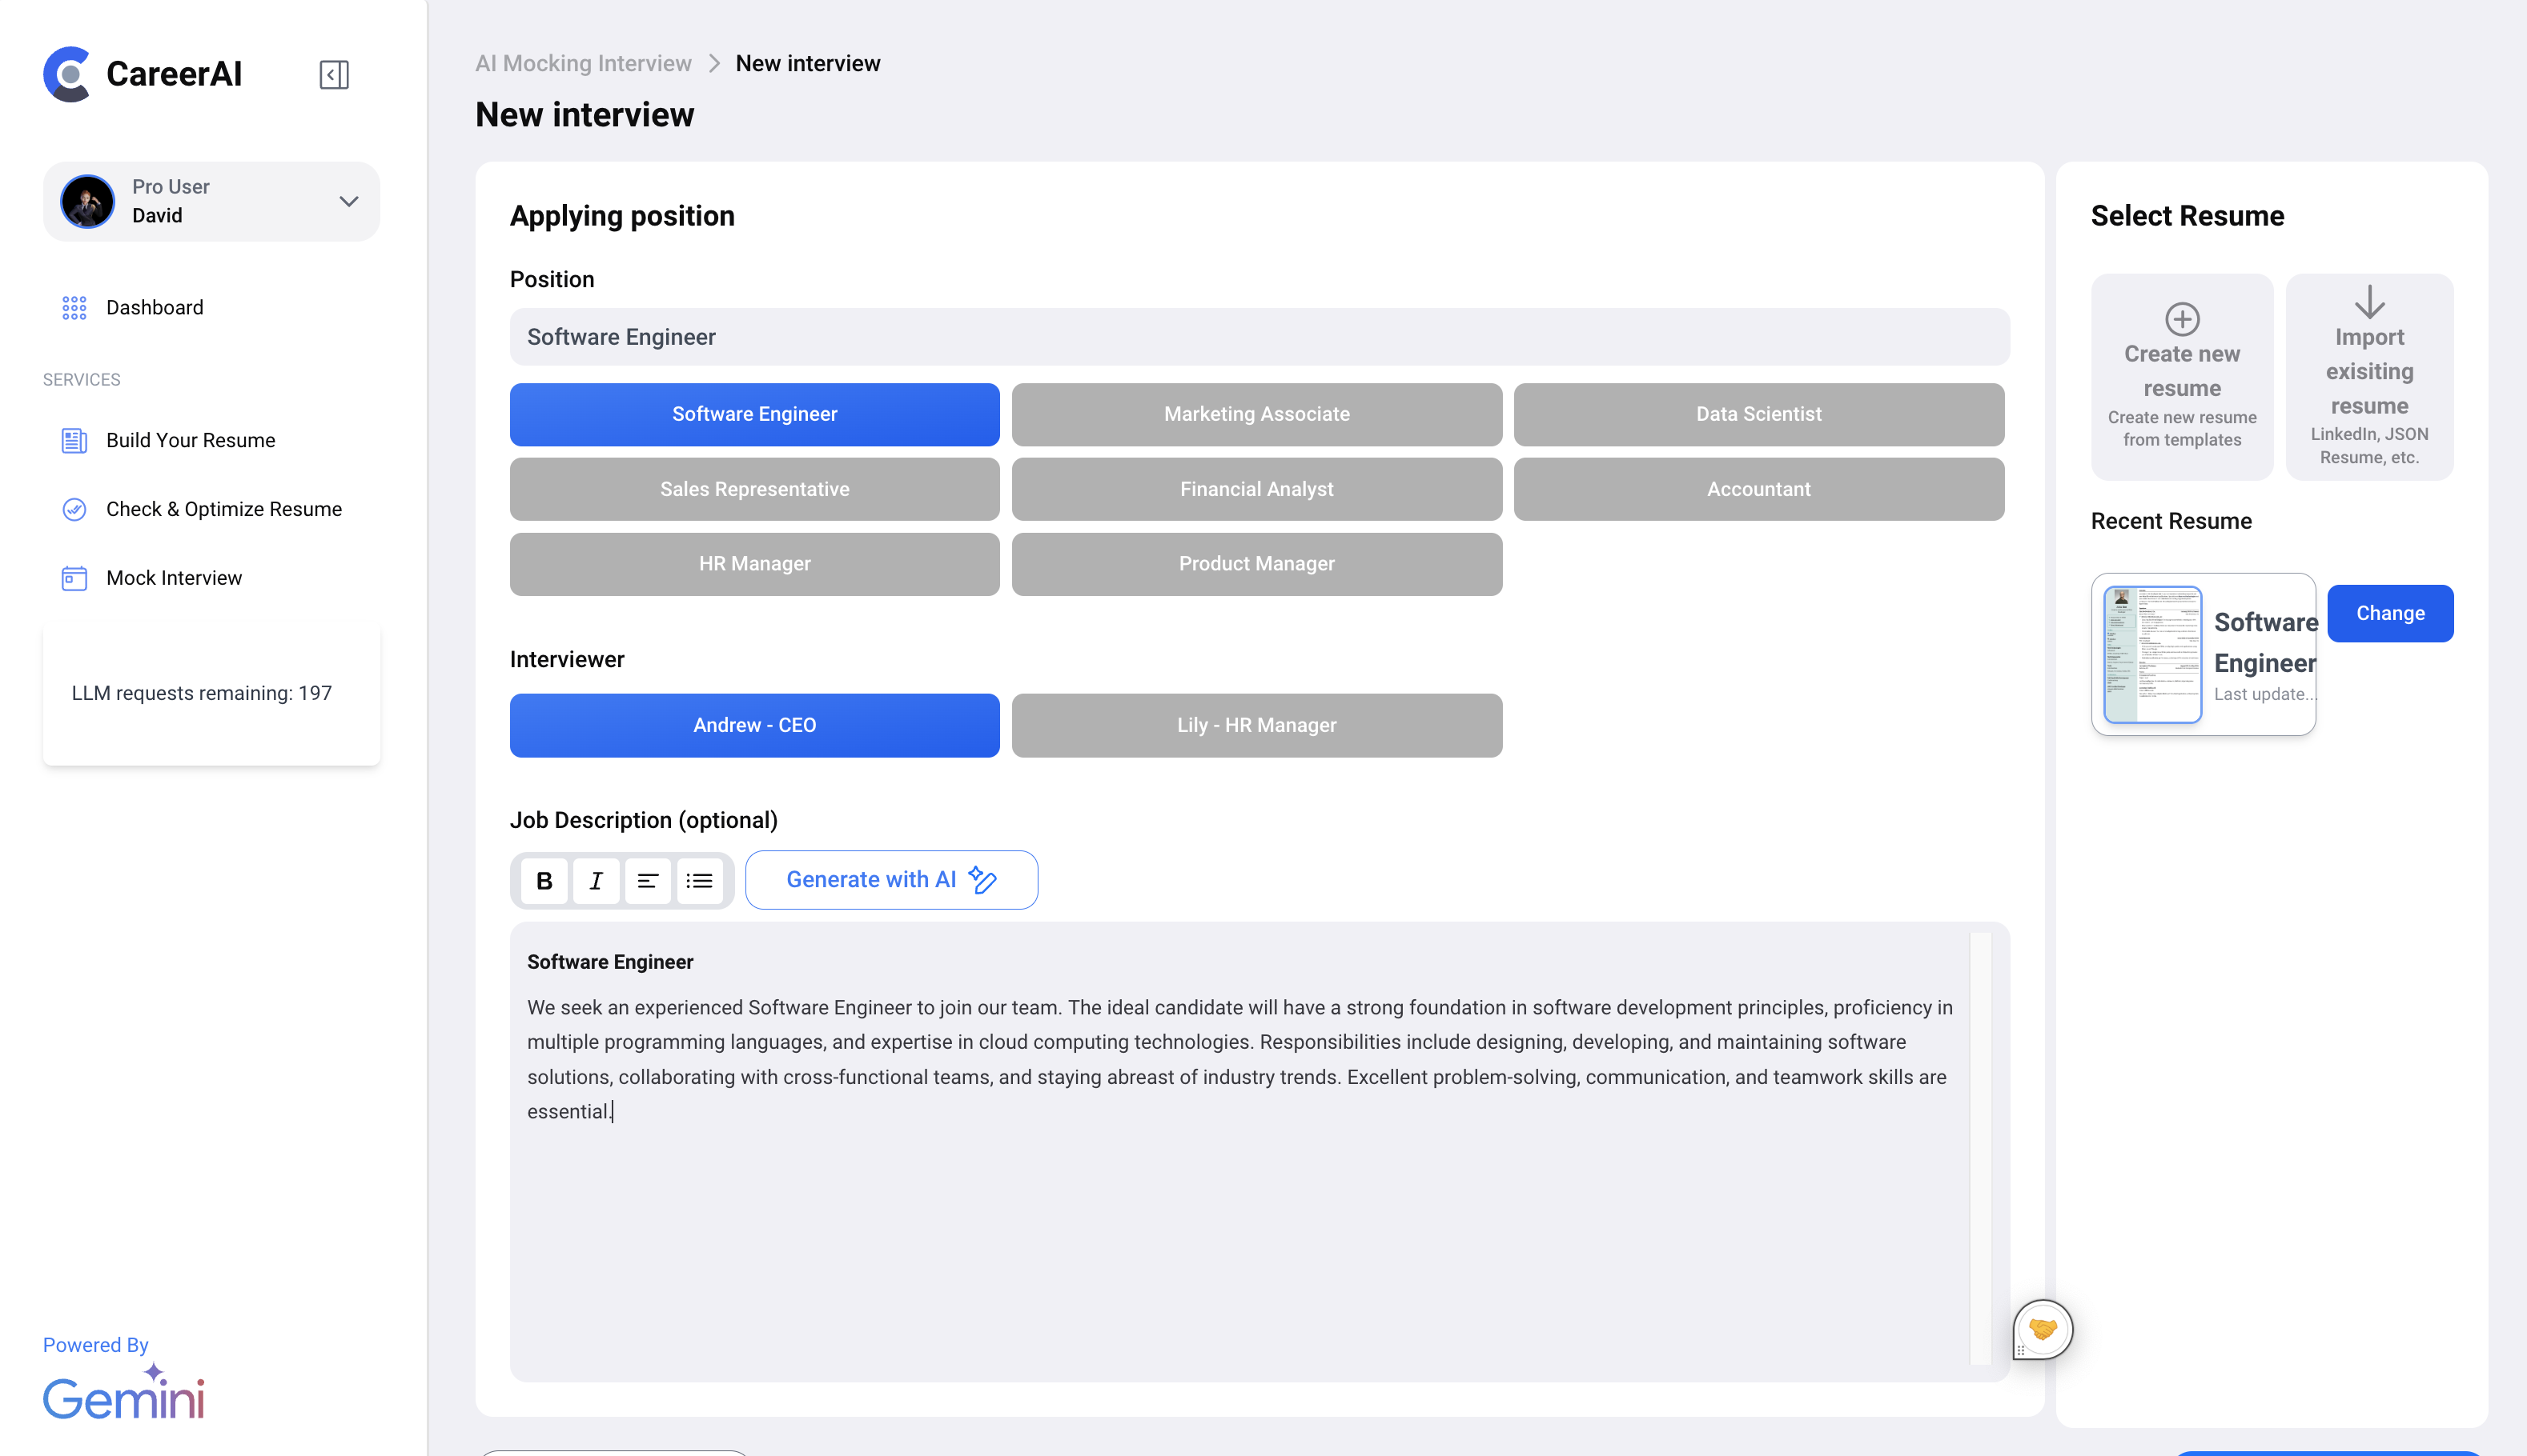Click the Change resume button
2527x1456 pixels.
(2390, 613)
